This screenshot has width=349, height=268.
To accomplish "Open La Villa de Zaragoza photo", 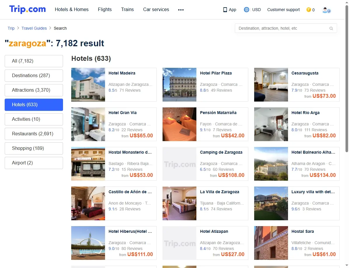I will click(x=179, y=203).
